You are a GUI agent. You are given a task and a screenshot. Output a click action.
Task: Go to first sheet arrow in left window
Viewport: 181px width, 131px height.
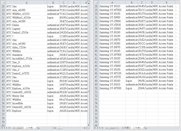[2, 128]
